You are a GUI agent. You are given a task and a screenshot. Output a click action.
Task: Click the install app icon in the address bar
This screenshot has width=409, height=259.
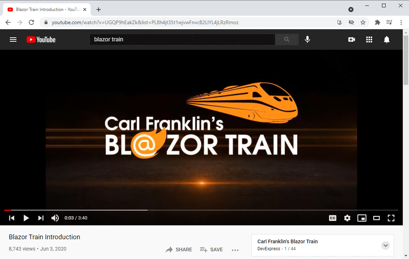[x=339, y=22]
